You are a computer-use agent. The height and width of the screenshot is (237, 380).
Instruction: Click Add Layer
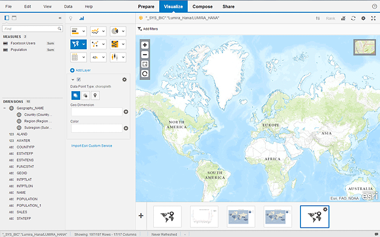[83, 69]
